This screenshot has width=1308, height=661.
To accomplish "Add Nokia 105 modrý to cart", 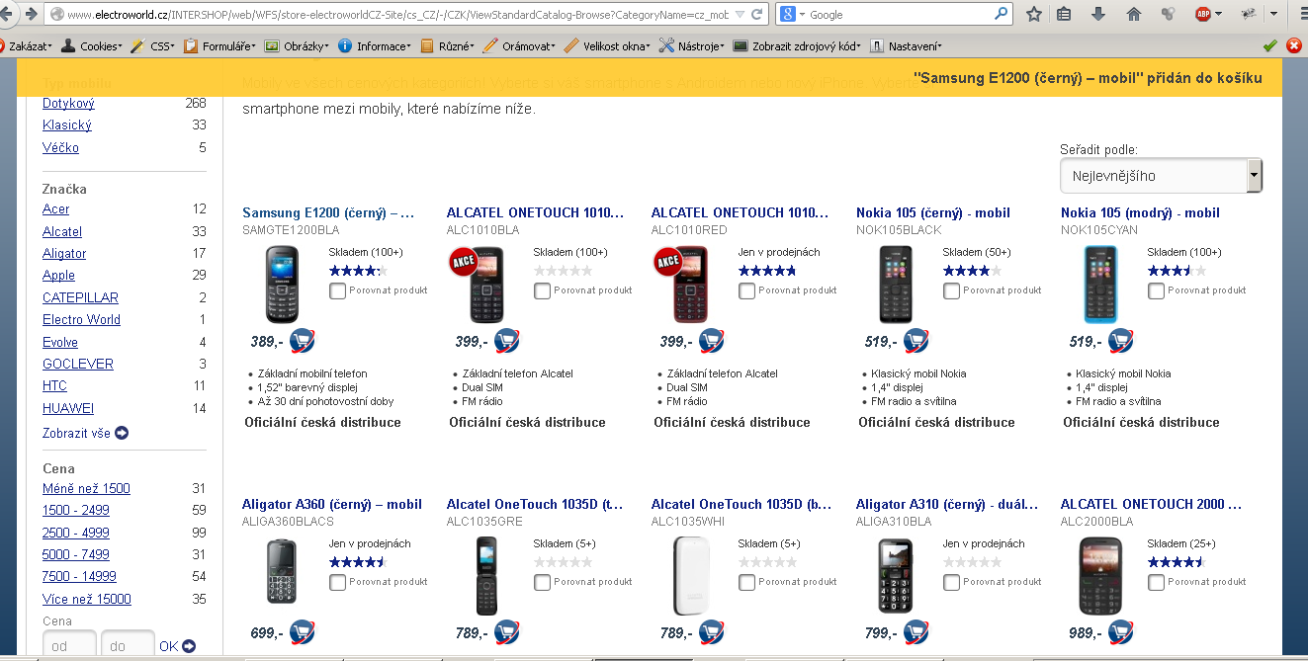I will click(1120, 341).
